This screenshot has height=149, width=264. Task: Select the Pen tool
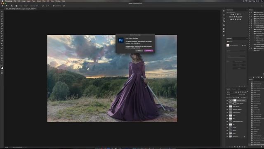pyautogui.click(x=2, y=48)
